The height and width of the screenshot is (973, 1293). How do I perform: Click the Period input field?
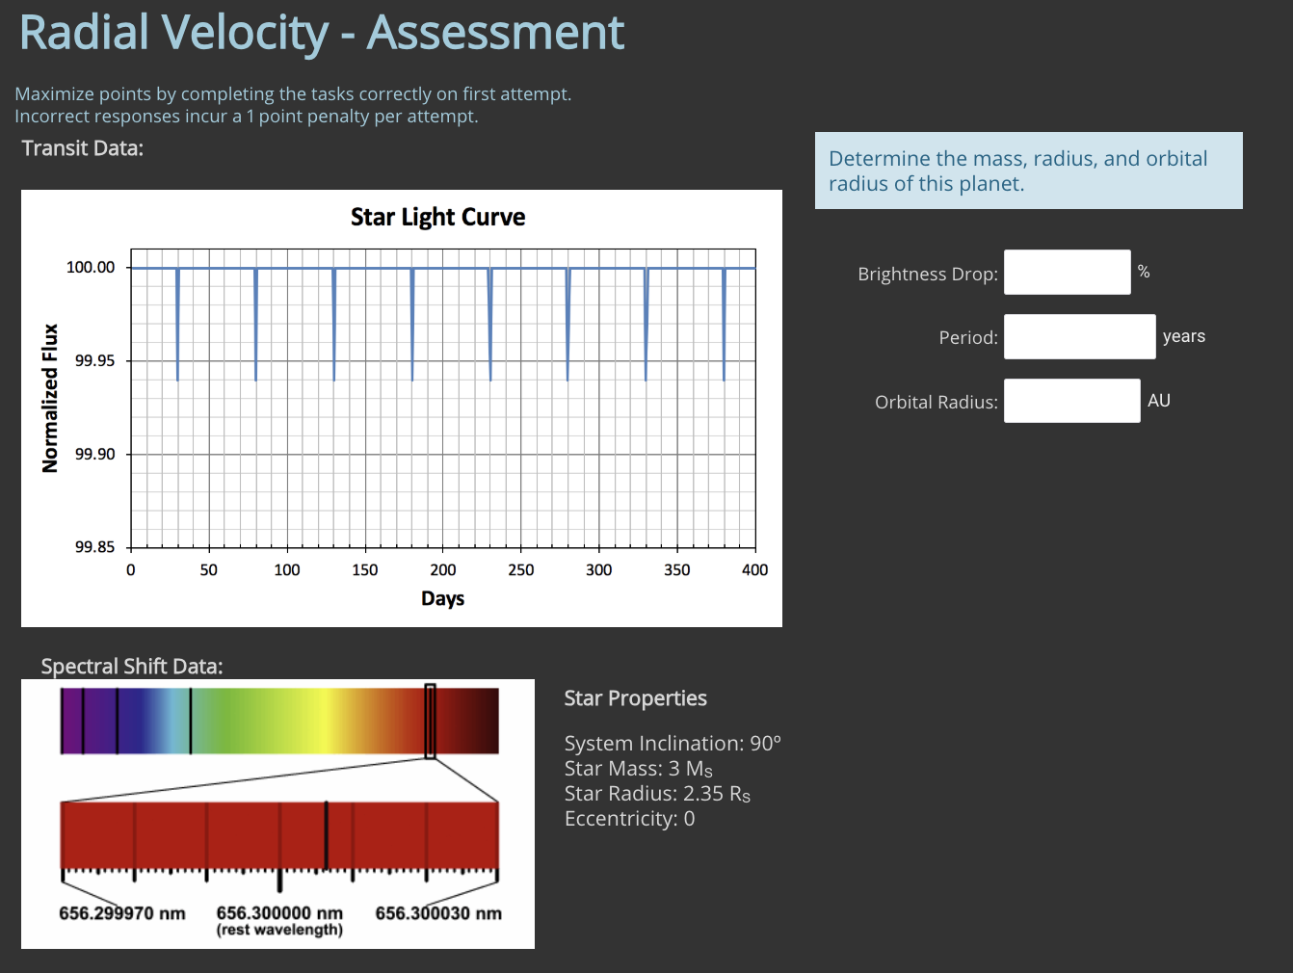[x=1079, y=336]
